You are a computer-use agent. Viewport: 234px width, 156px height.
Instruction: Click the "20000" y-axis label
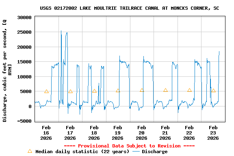pos(24,47)
